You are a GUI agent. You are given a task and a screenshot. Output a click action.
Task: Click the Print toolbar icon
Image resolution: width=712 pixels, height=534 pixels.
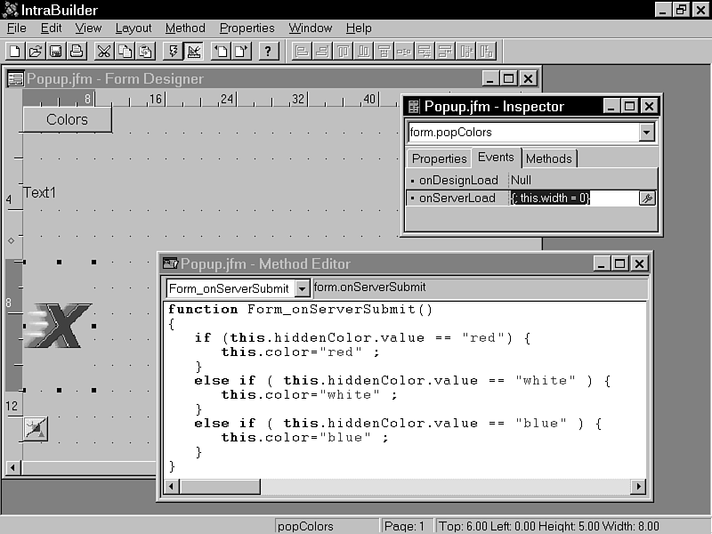click(x=76, y=51)
